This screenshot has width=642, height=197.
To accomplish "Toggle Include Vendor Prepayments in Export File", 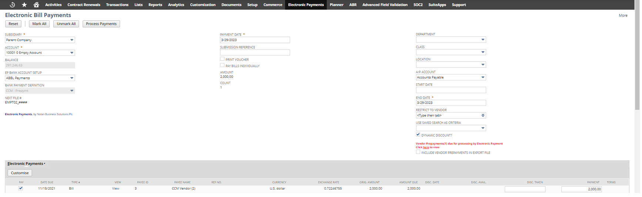I will (418, 152).
